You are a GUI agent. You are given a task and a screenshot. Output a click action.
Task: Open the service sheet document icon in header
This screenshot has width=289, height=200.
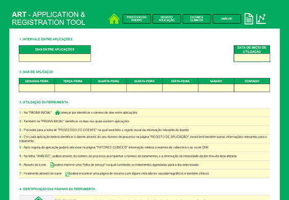pyautogui.click(x=249, y=19)
